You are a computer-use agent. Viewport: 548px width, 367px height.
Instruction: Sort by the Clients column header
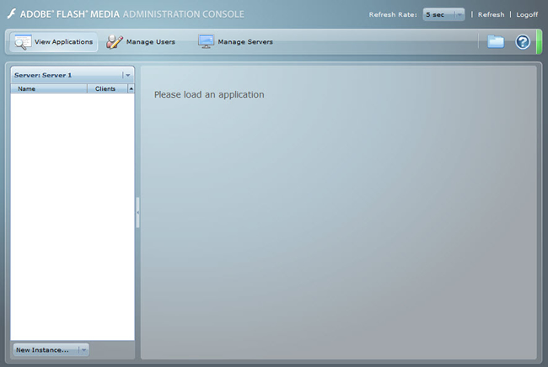107,88
